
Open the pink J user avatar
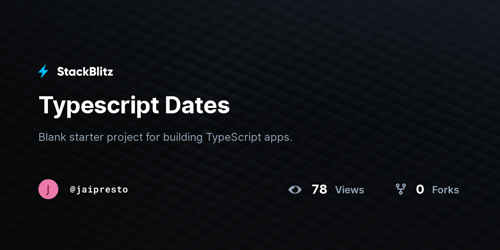48,189
